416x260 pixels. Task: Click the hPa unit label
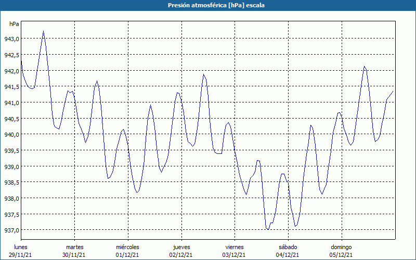[14, 24]
